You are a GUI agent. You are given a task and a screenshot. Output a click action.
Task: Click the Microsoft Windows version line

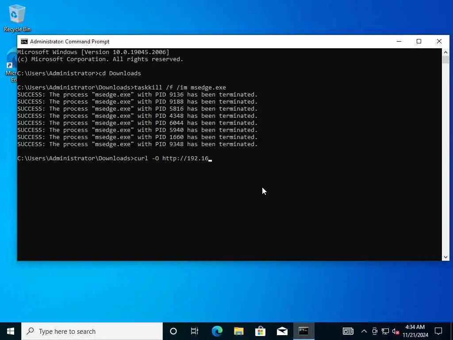[x=93, y=52]
